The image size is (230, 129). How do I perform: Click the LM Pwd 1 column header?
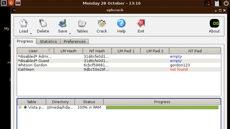(x=126, y=51)
